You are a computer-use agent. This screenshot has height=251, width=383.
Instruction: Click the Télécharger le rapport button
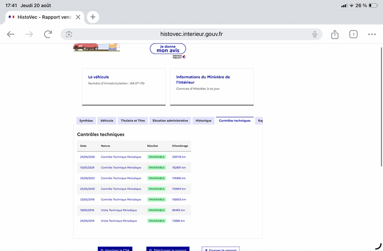(168, 249)
